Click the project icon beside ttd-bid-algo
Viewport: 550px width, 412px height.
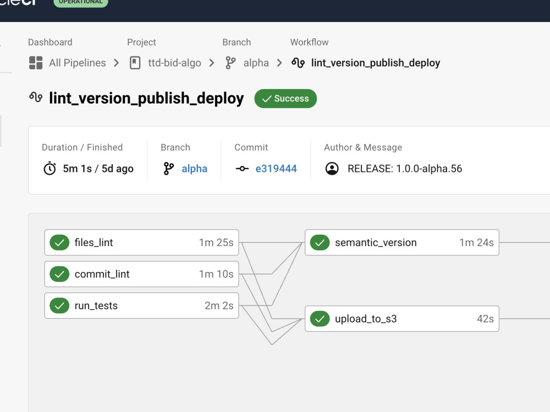[x=134, y=63]
